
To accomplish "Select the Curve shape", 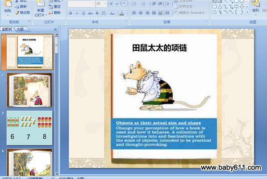I will tap(231, 12).
